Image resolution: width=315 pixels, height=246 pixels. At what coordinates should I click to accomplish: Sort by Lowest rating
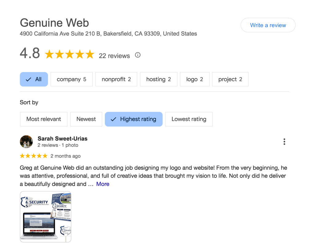(x=189, y=119)
